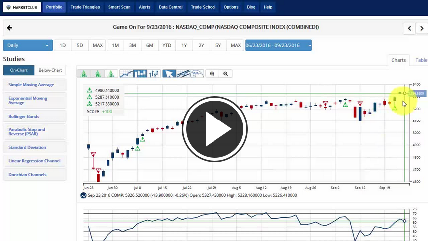This screenshot has height=241, width=428.
Task: Click the weekly Trade Triangle icon
Action: pos(98,74)
